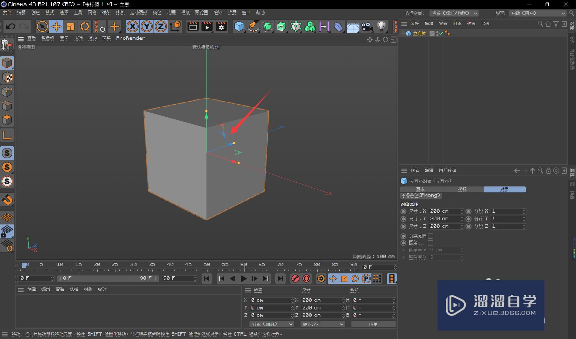Switch to Edges mode
Viewport: 576px width, 339px height.
tap(7, 106)
